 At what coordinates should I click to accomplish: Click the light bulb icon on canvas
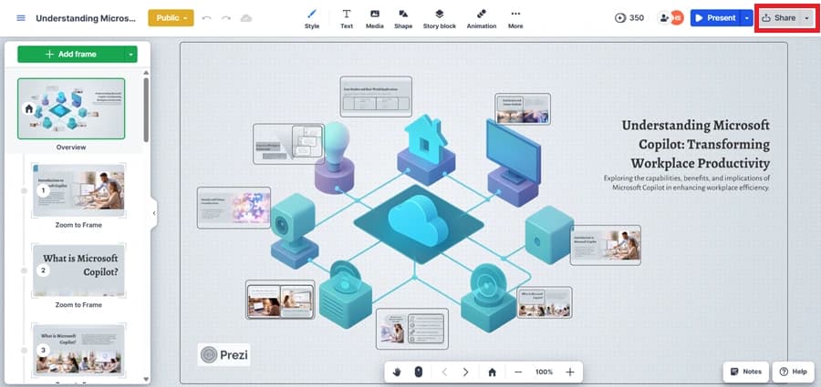pyautogui.click(x=335, y=157)
